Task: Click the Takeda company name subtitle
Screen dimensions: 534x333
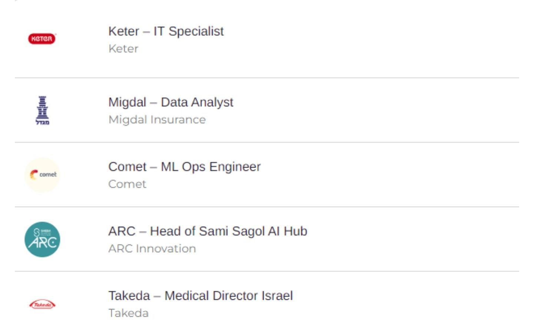Action: click(128, 313)
